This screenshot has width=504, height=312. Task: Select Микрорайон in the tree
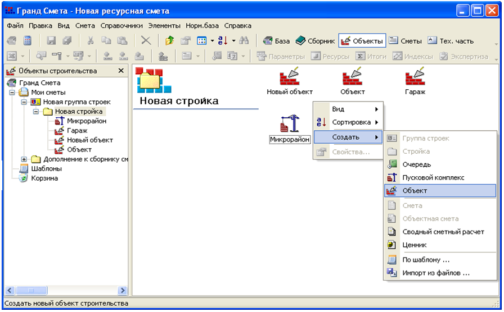coord(87,121)
